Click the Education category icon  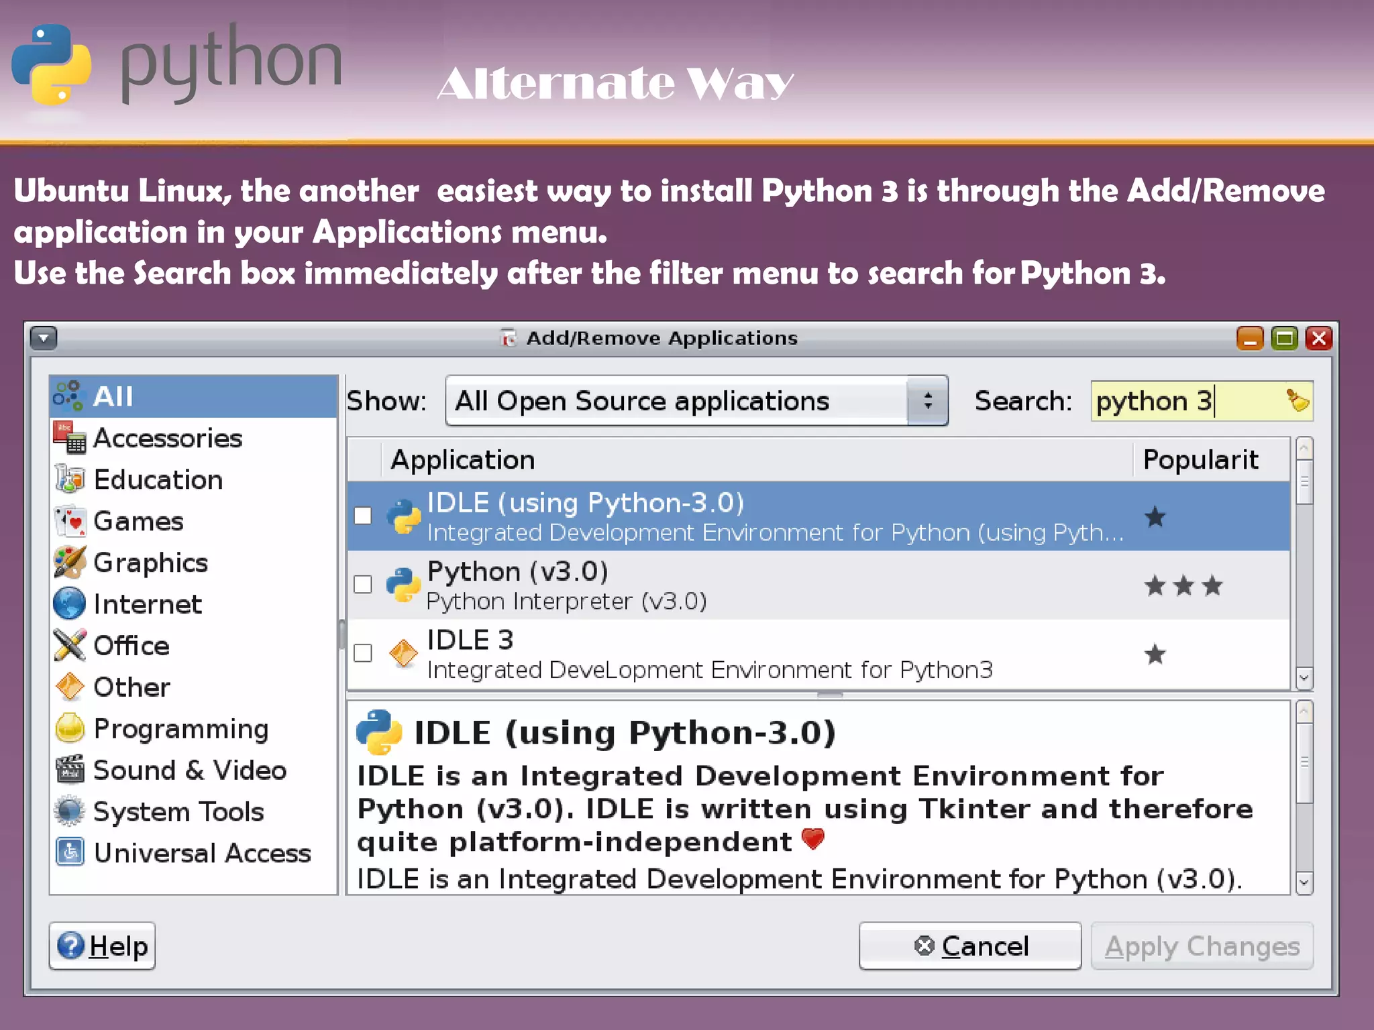point(69,479)
